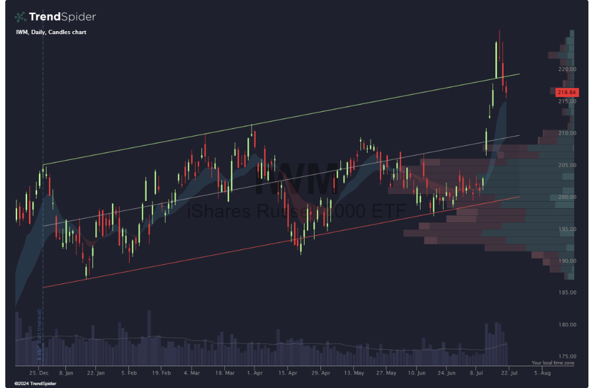Select the lower red channel trendline

tap(282, 242)
